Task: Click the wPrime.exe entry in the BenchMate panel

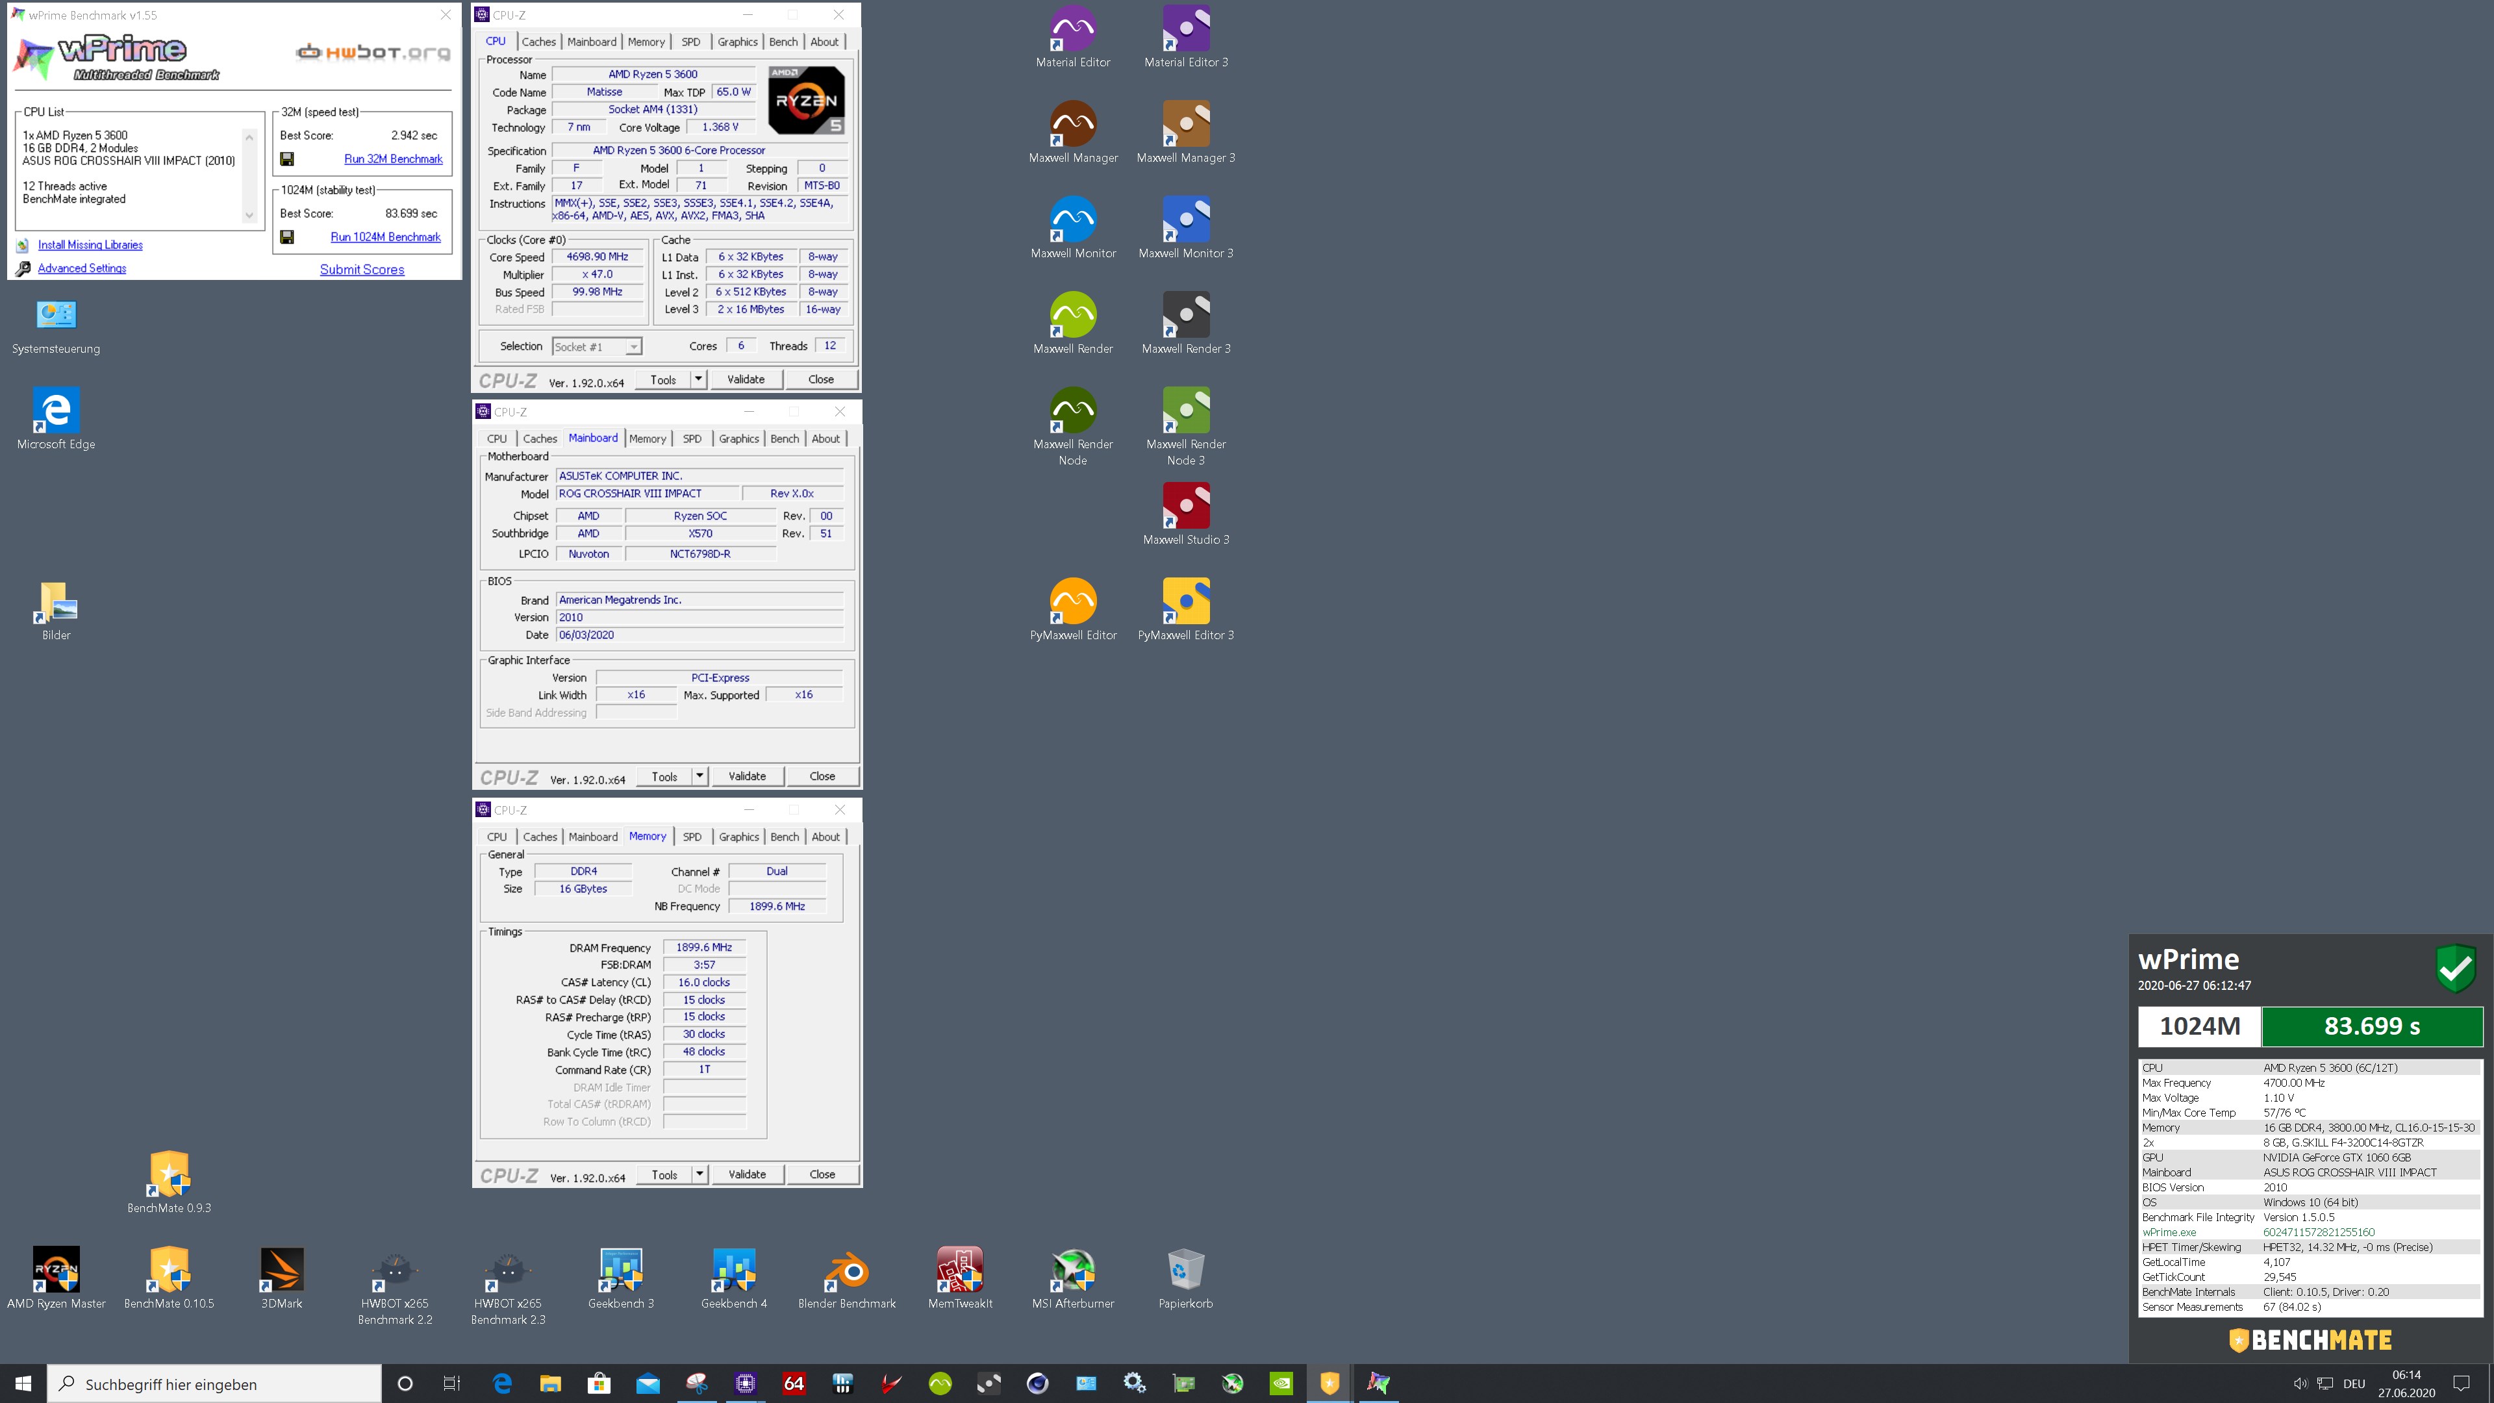Action: pos(2169,1232)
